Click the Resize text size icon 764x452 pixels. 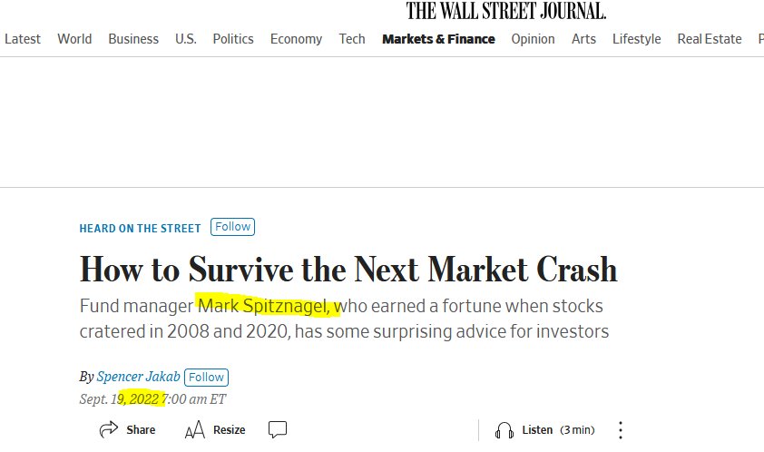click(195, 430)
